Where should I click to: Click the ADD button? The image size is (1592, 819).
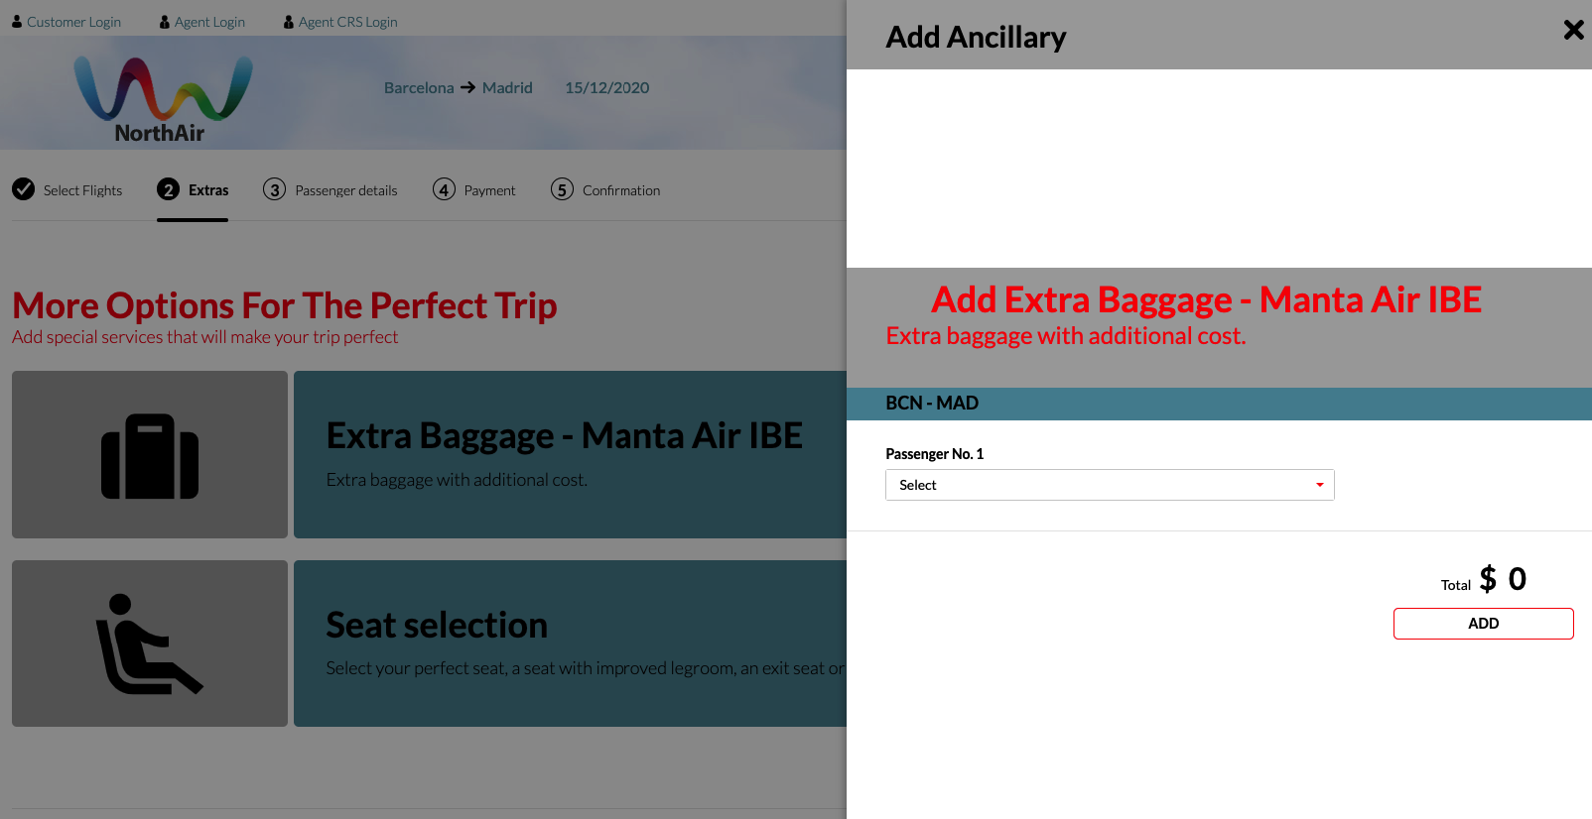pos(1483,624)
